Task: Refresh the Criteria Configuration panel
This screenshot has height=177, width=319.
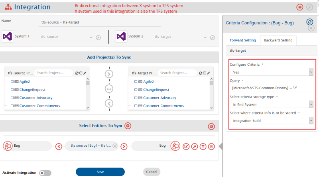Action: (x=309, y=22)
